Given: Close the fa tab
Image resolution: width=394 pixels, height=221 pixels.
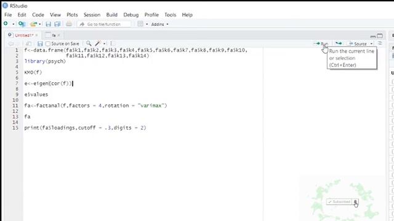Looking at the screenshot, I should pos(59,36).
